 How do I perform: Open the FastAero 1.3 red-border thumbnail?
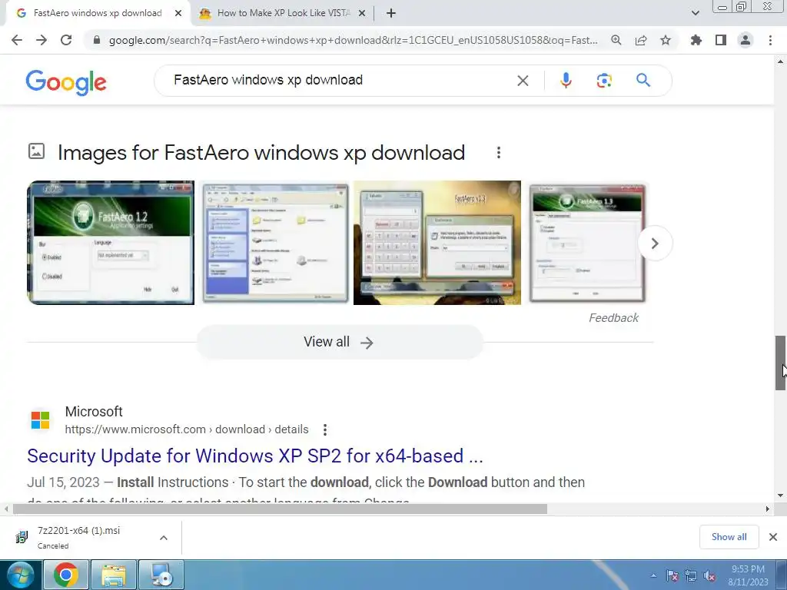(x=587, y=242)
